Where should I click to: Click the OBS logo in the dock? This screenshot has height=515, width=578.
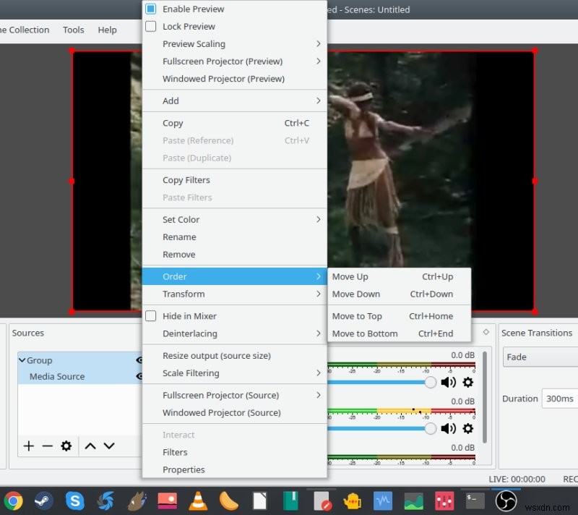click(x=506, y=500)
